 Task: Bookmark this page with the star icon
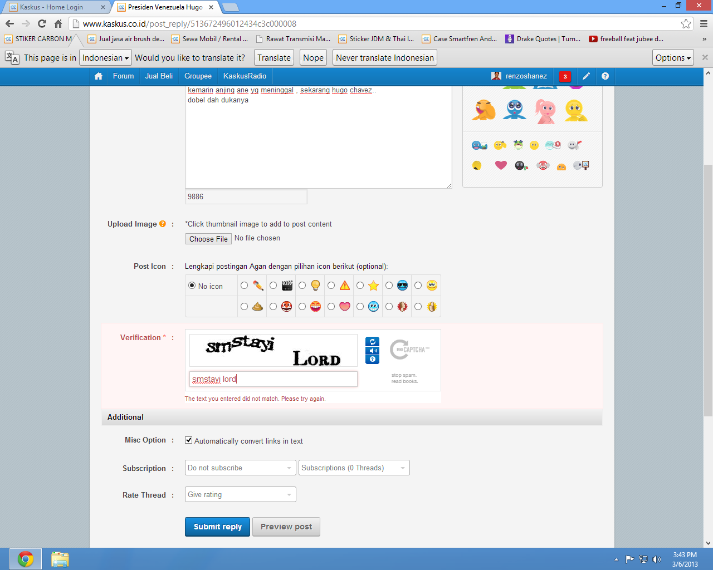point(686,23)
